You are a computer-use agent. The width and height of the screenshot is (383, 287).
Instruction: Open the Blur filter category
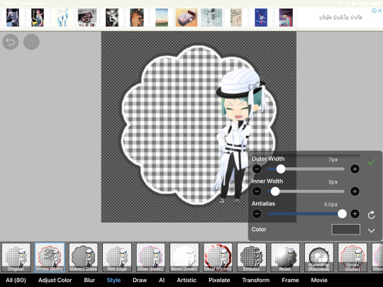89,280
